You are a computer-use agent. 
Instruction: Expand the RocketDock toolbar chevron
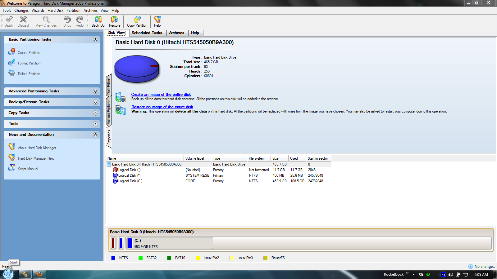(x=407, y=273)
